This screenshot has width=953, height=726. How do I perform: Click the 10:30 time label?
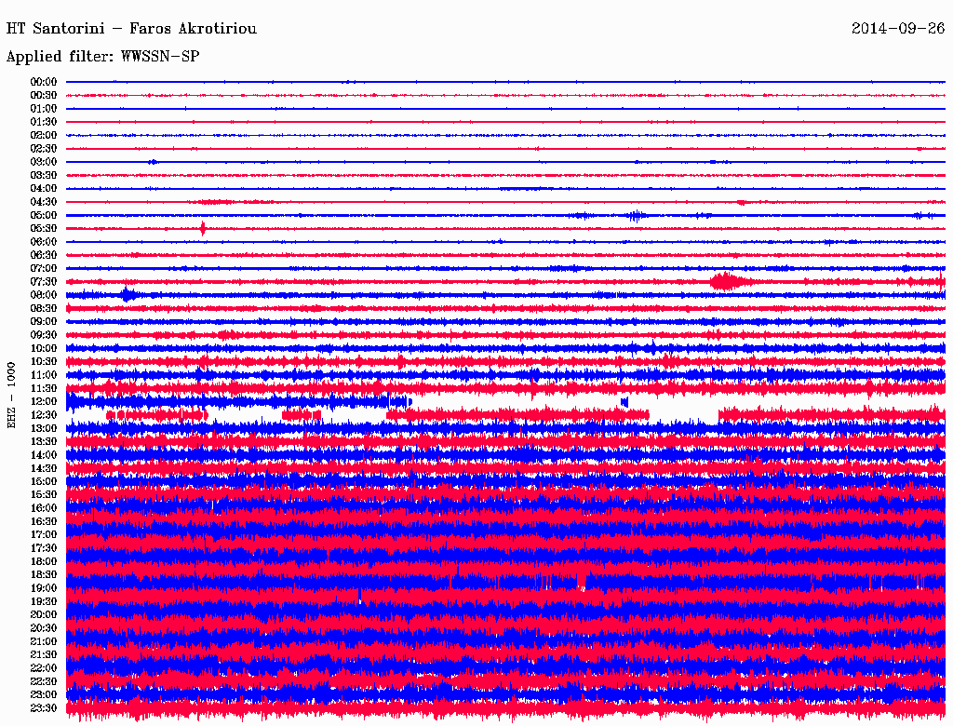click(x=43, y=362)
